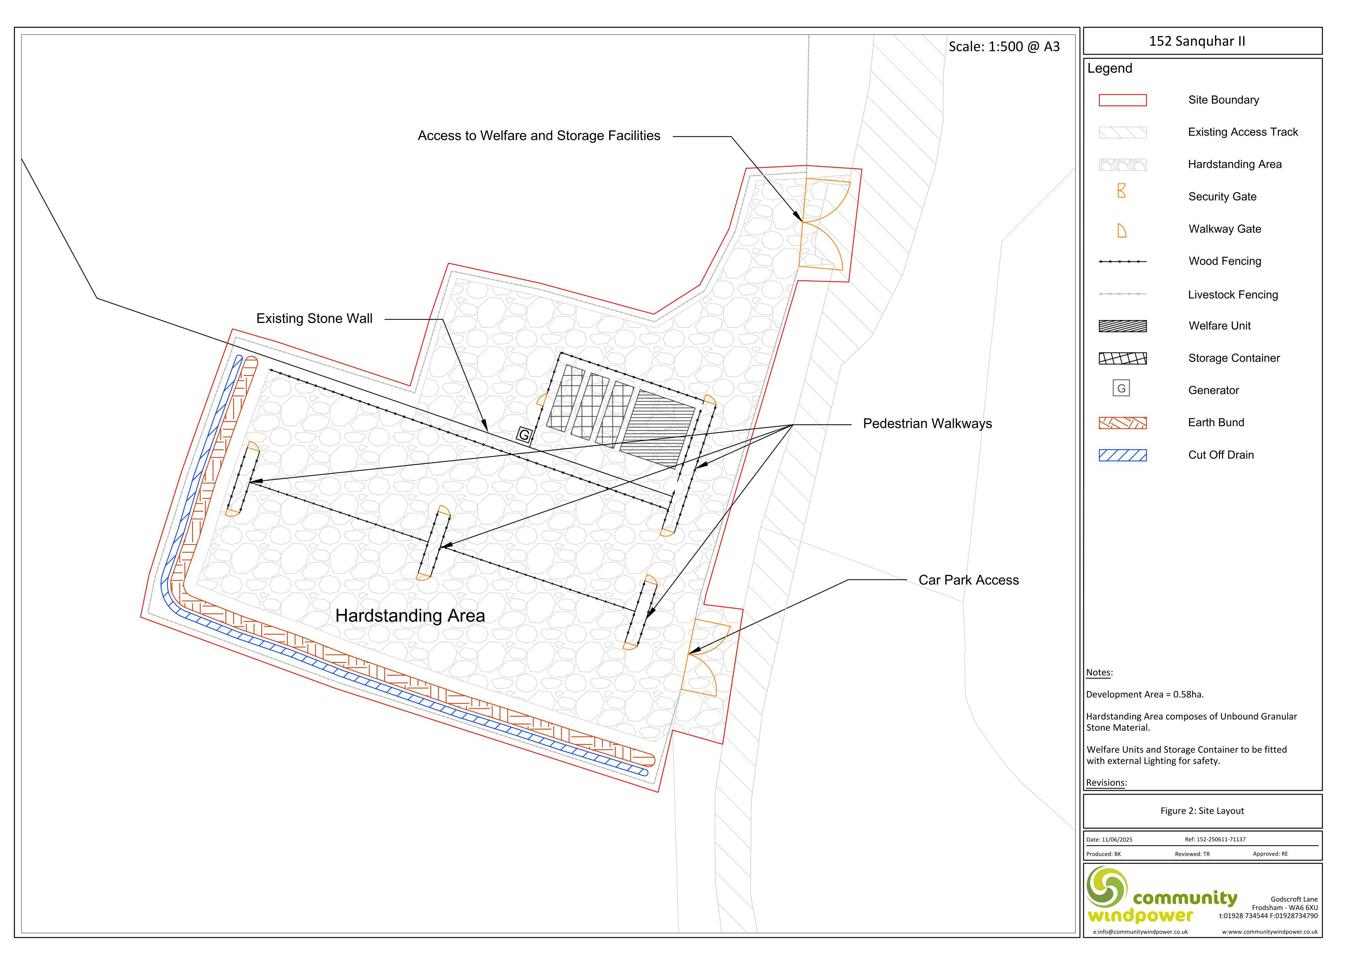Click the 'Reviewed: TR' entry
Screen dimensions: 1356x959
[x=1192, y=854]
